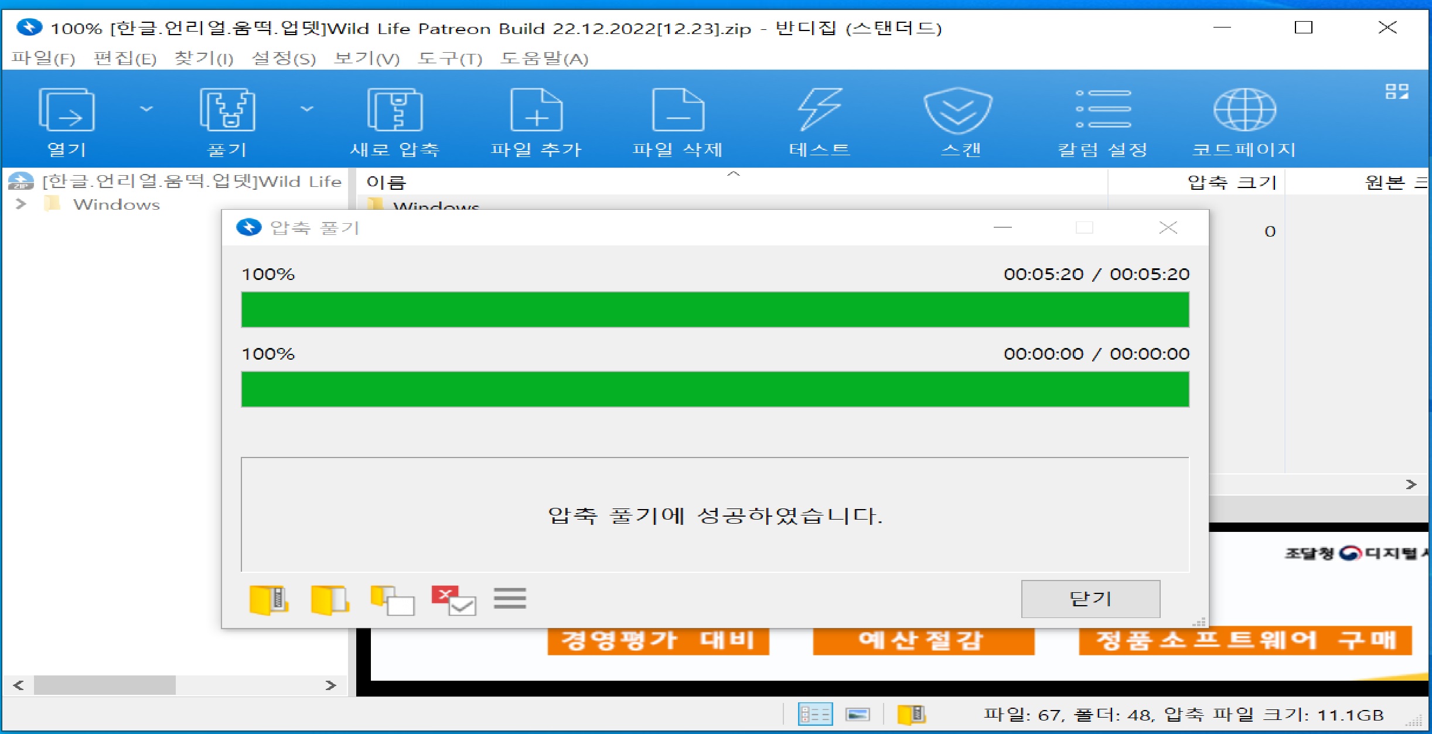The width and height of the screenshot is (1432, 734).
Task: Click the 파일 추가 toolbar icon
Action: [x=536, y=111]
